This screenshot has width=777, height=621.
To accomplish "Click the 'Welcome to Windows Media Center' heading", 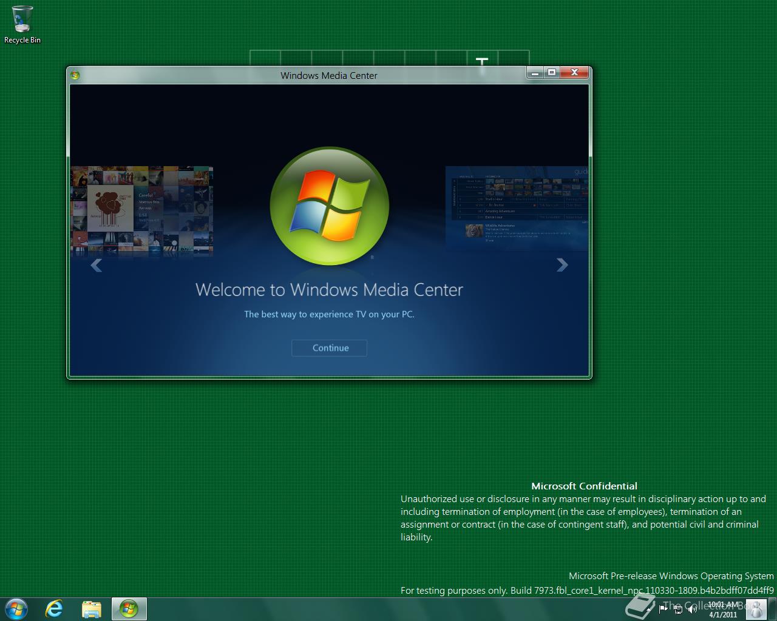I will (x=329, y=290).
